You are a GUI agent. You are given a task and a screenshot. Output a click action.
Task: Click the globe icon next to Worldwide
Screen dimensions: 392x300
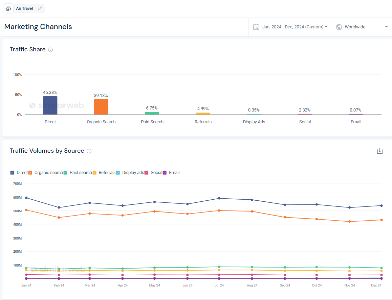pyautogui.click(x=339, y=27)
